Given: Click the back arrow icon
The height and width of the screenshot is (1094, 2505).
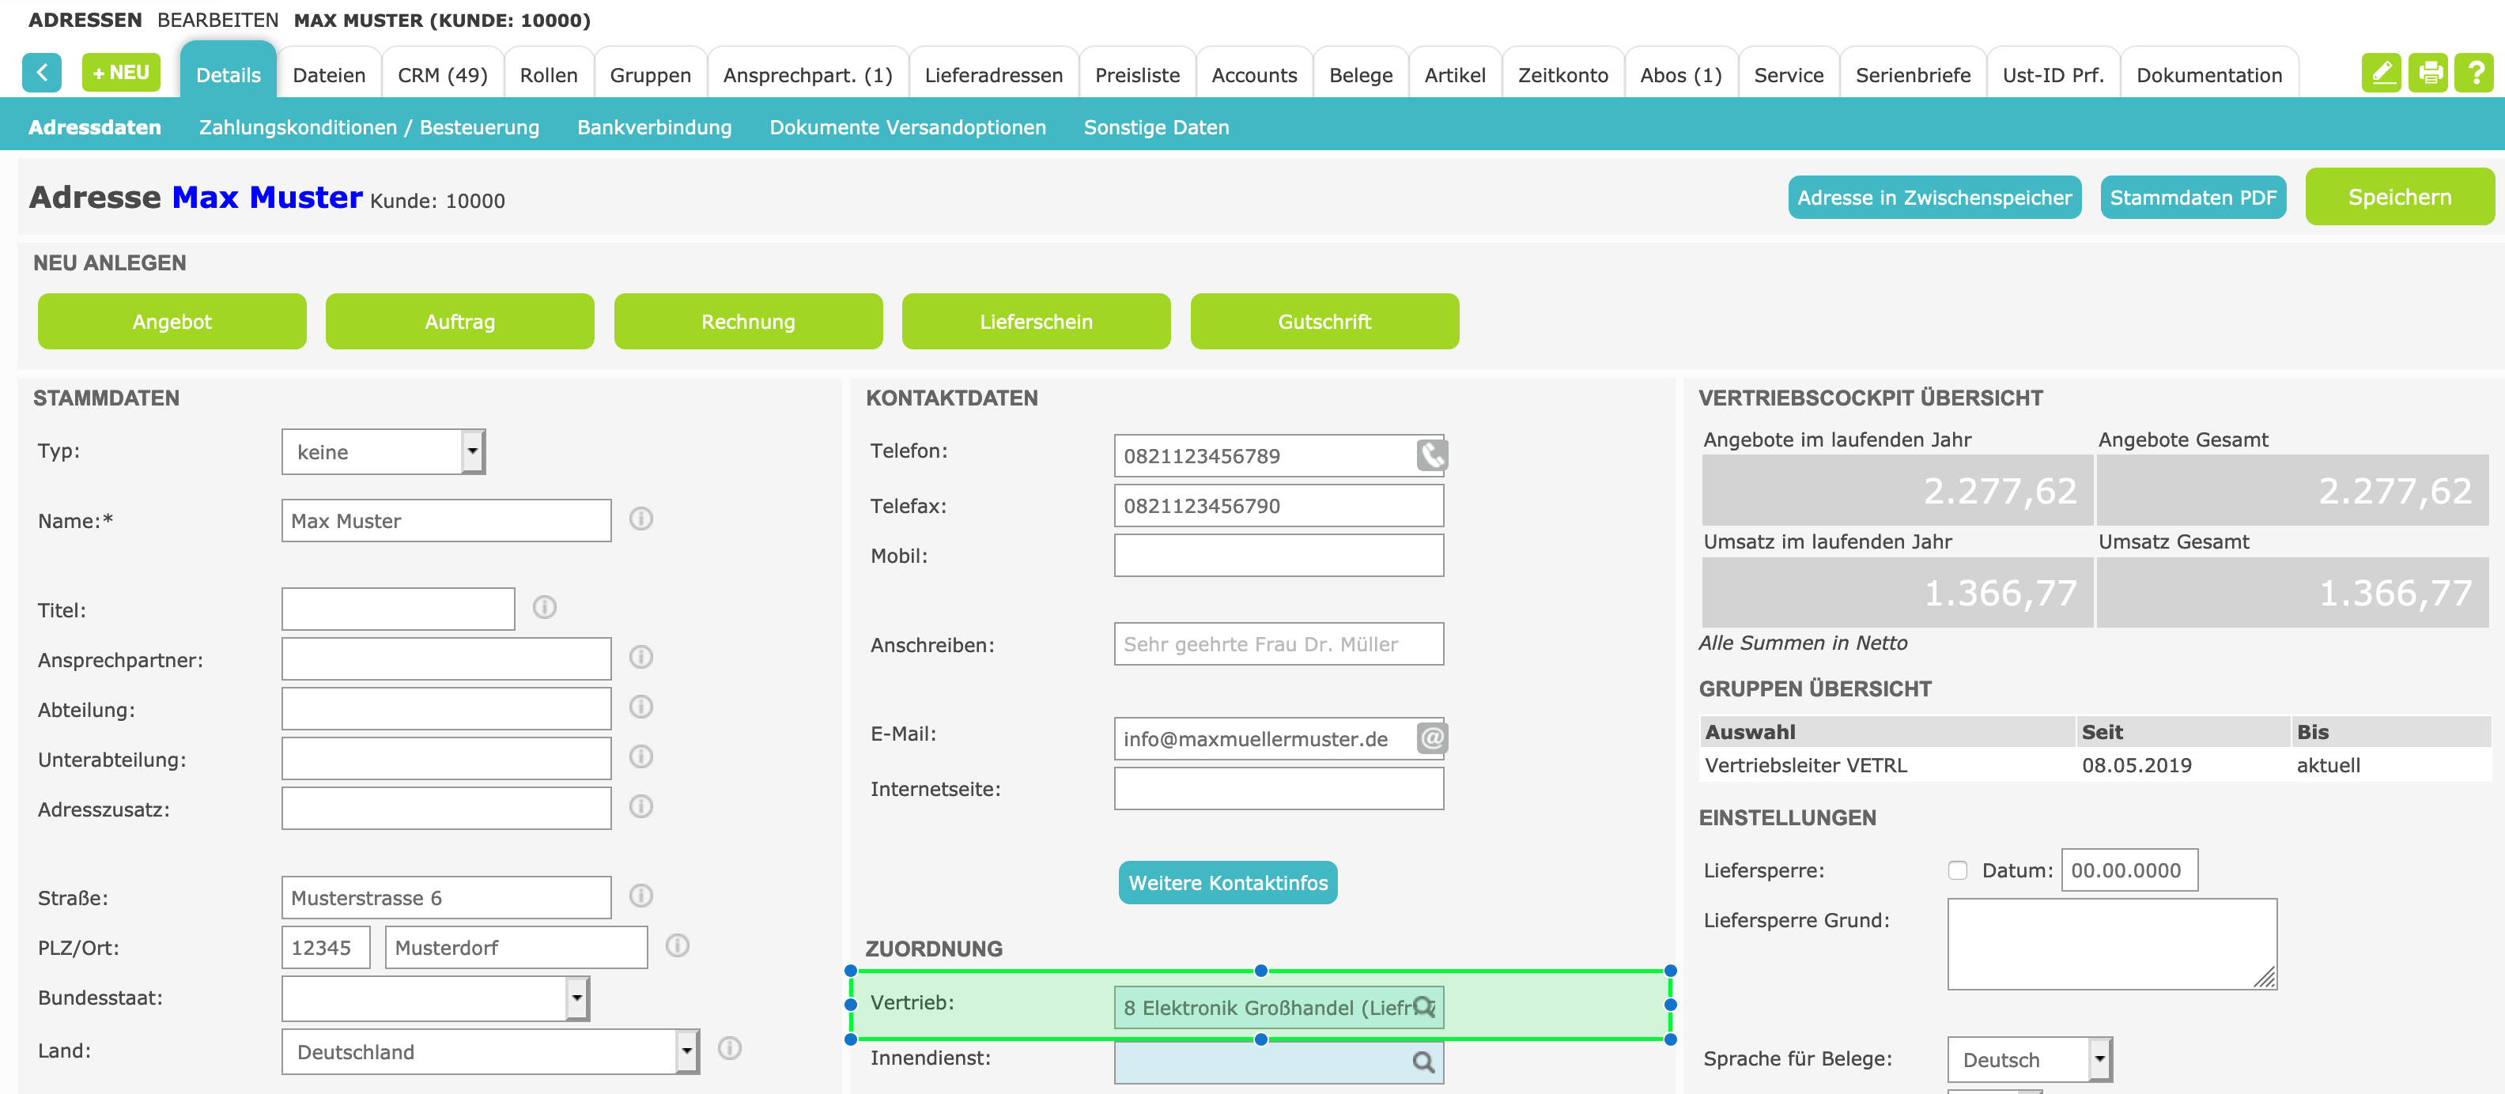Looking at the screenshot, I should point(42,73).
